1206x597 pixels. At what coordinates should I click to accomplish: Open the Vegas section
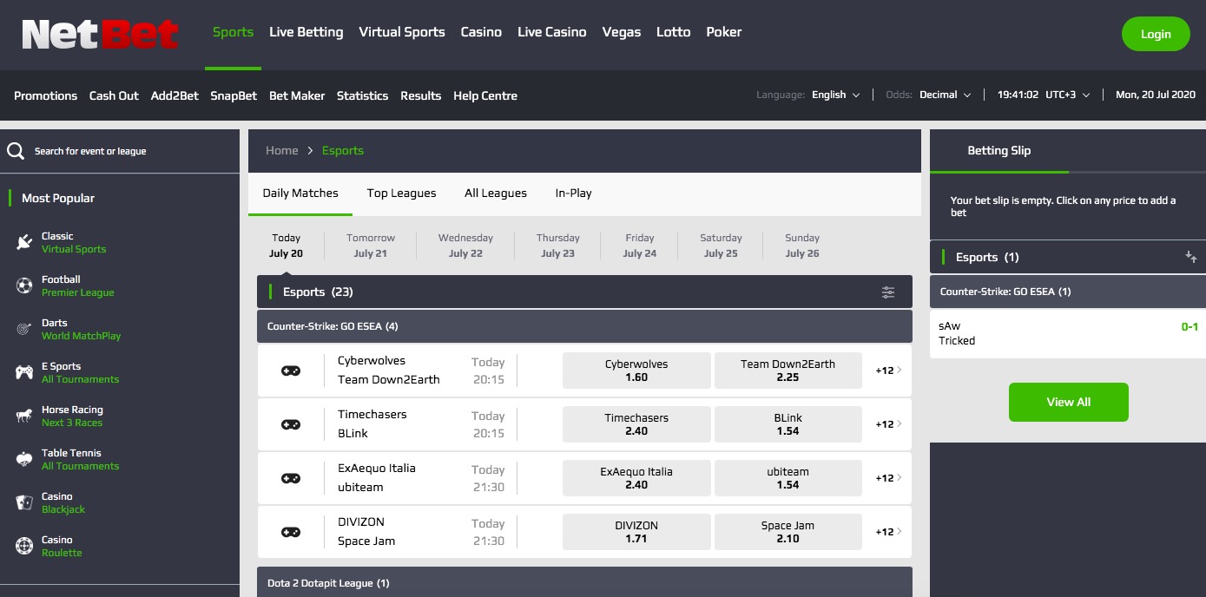point(622,32)
